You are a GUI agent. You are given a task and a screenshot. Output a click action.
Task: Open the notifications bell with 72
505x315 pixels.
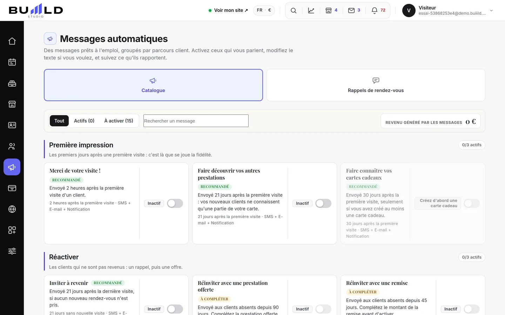(378, 10)
